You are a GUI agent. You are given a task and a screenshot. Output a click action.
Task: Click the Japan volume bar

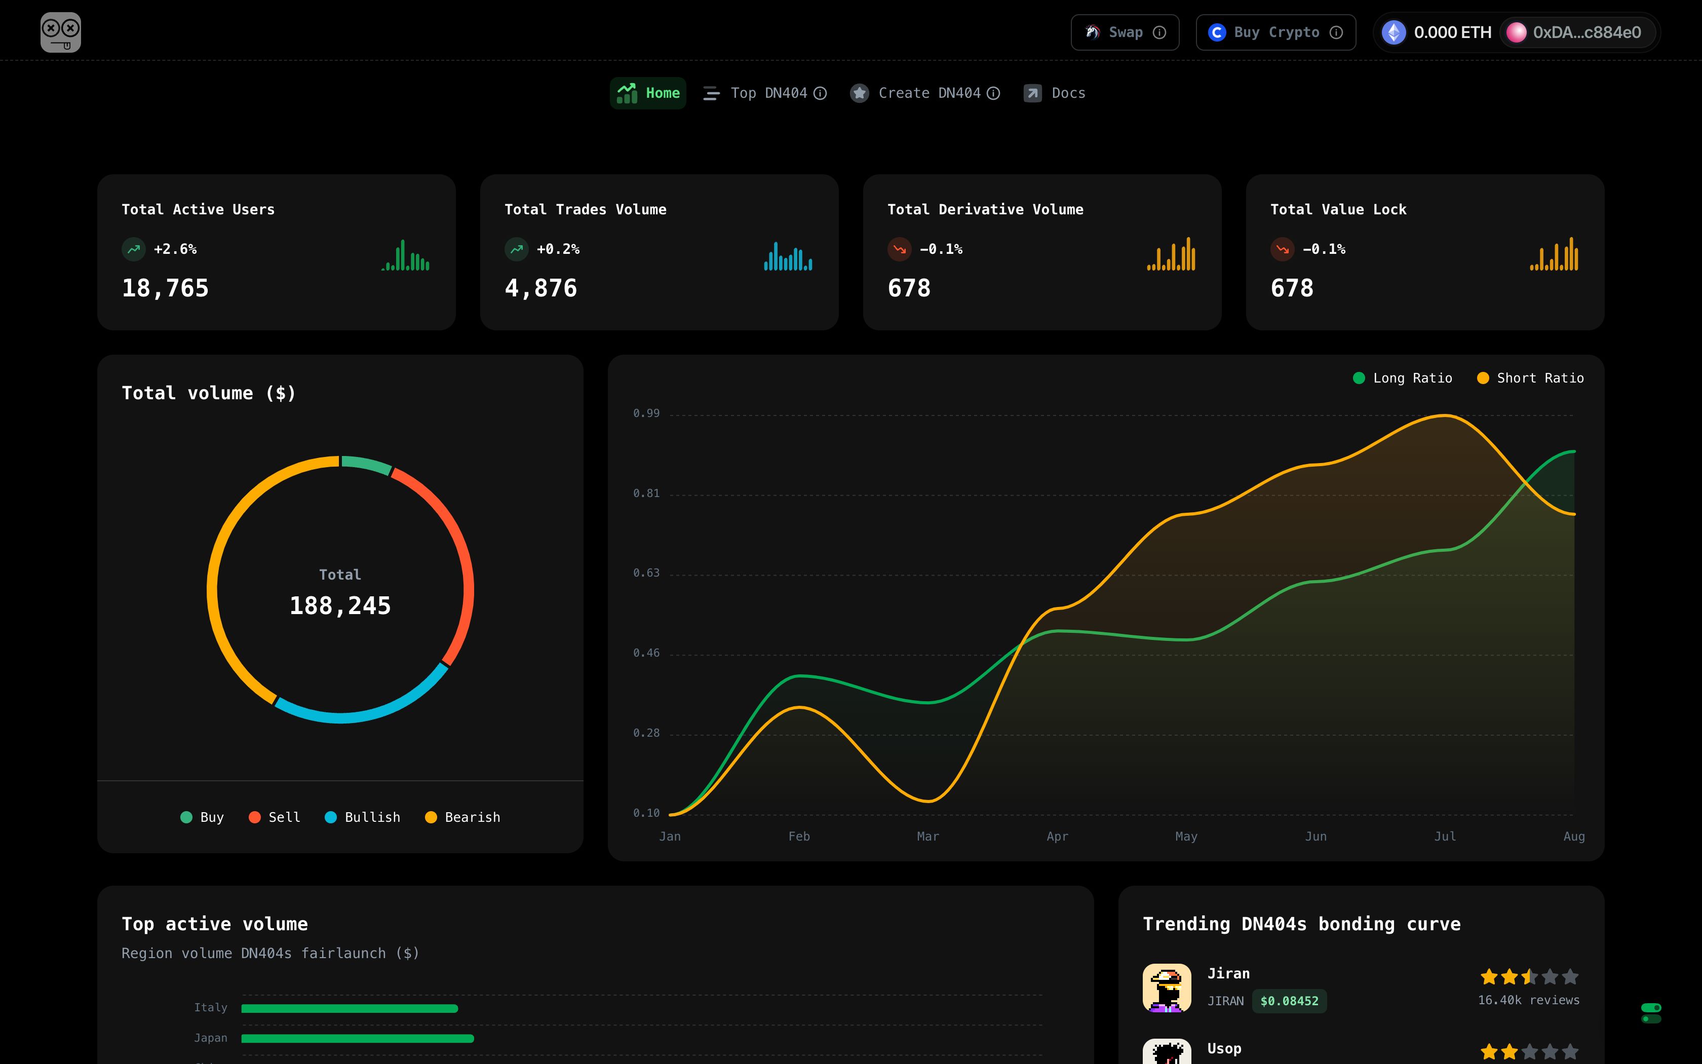357,1039
